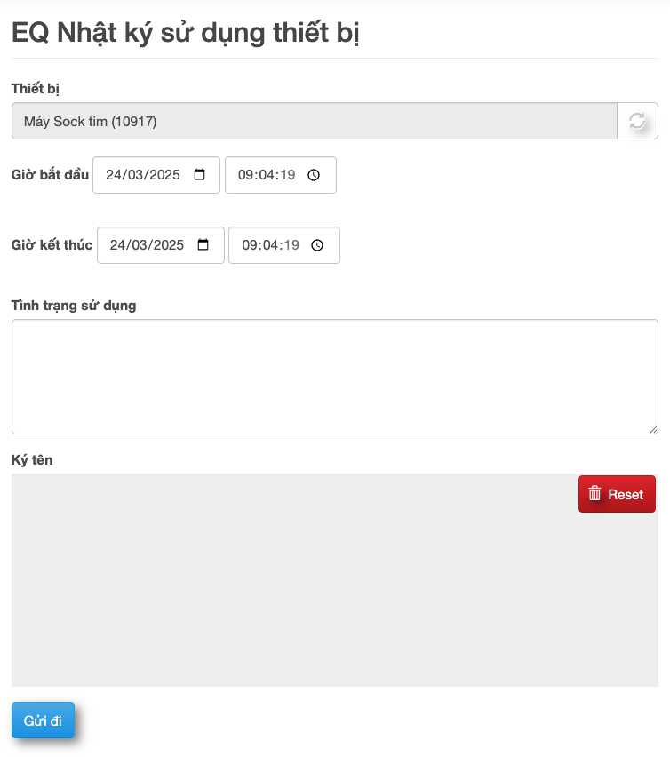Screen dimensions: 670x757
Task: Select the minutes segment of the end time
Action: (x=270, y=245)
